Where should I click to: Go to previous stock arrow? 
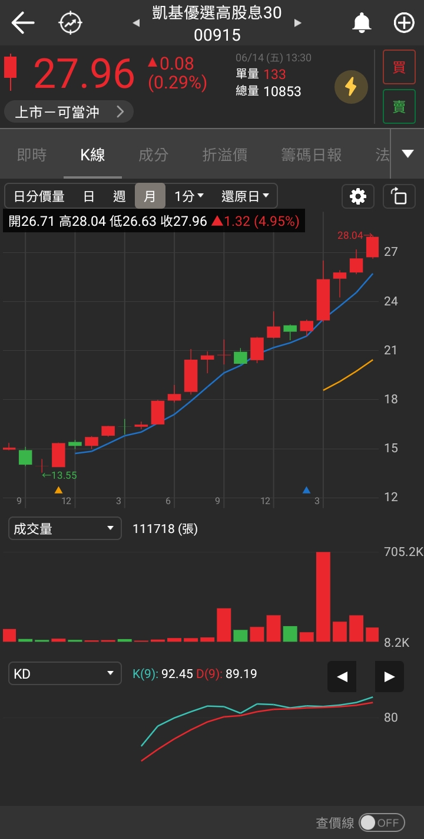(x=136, y=24)
